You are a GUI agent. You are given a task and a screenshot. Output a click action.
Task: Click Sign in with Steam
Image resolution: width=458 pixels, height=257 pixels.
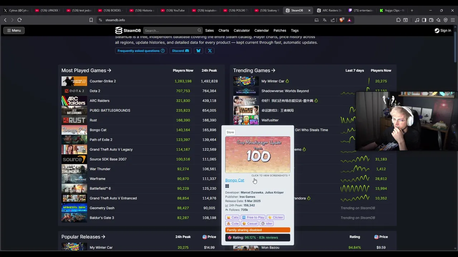coord(443,30)
